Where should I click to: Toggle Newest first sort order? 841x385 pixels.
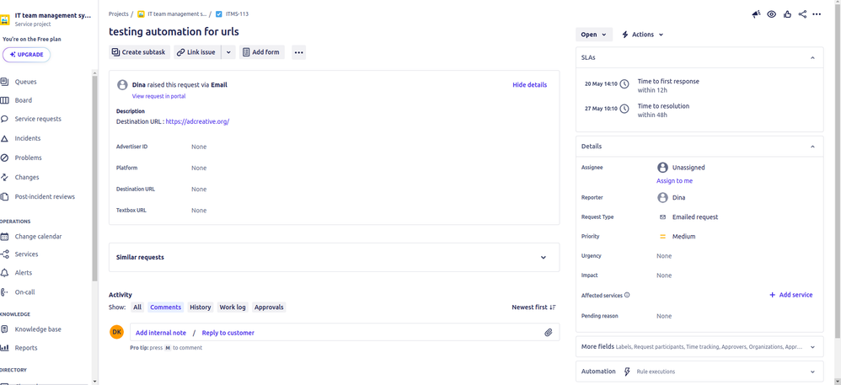[x=533, y=307]
